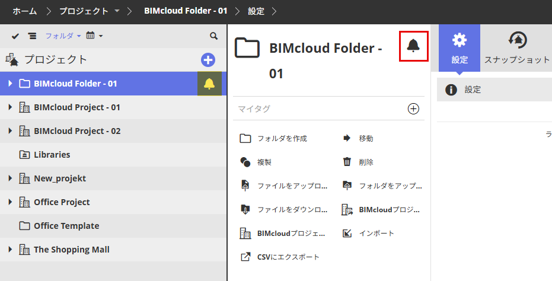This screenshot has height=281, width=552.
Task: Click the 複製 duplicate action
Action: coord(256,162)
